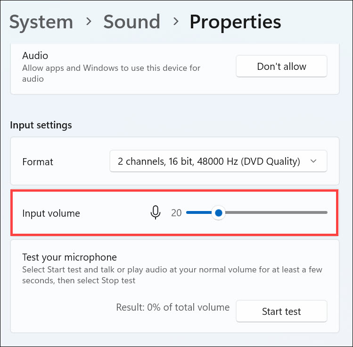The height and width of the screenshot is (347, 353).
Task: Open the Format quality dropdown
Action: [218, 161]
